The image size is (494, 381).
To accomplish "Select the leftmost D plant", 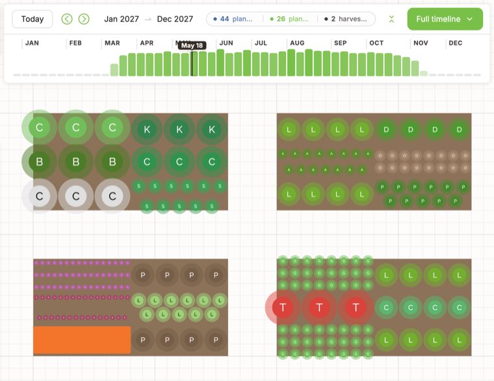I will [386, 129].
